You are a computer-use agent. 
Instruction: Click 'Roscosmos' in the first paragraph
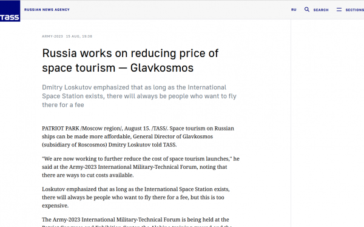(92, 144)
